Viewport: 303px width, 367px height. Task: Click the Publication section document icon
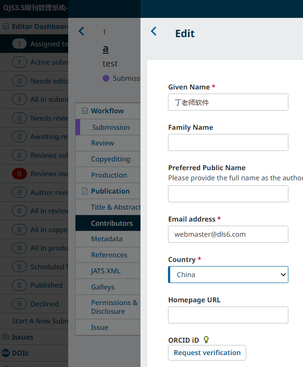84,191
